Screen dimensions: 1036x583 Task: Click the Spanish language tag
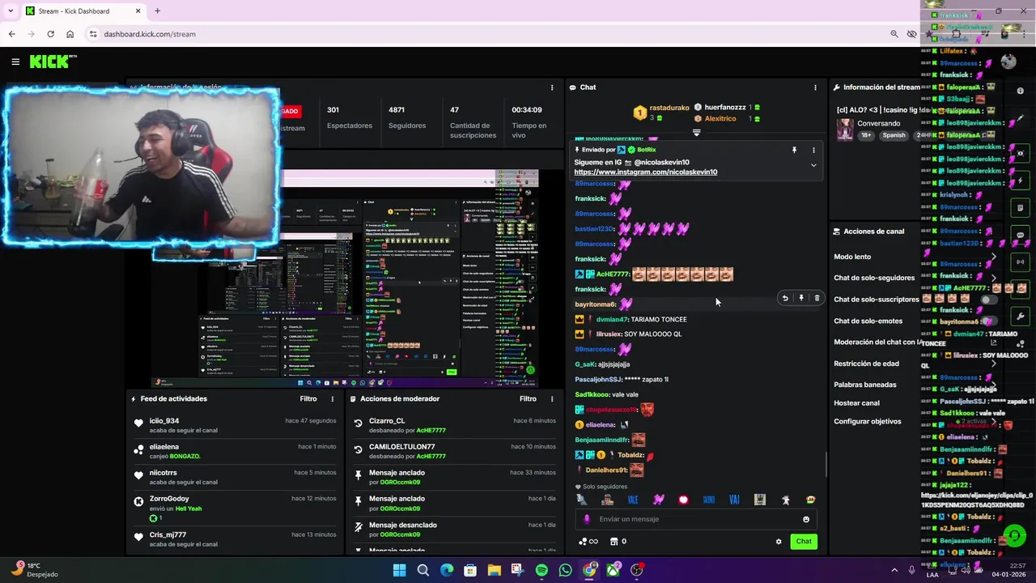(894, 135)
